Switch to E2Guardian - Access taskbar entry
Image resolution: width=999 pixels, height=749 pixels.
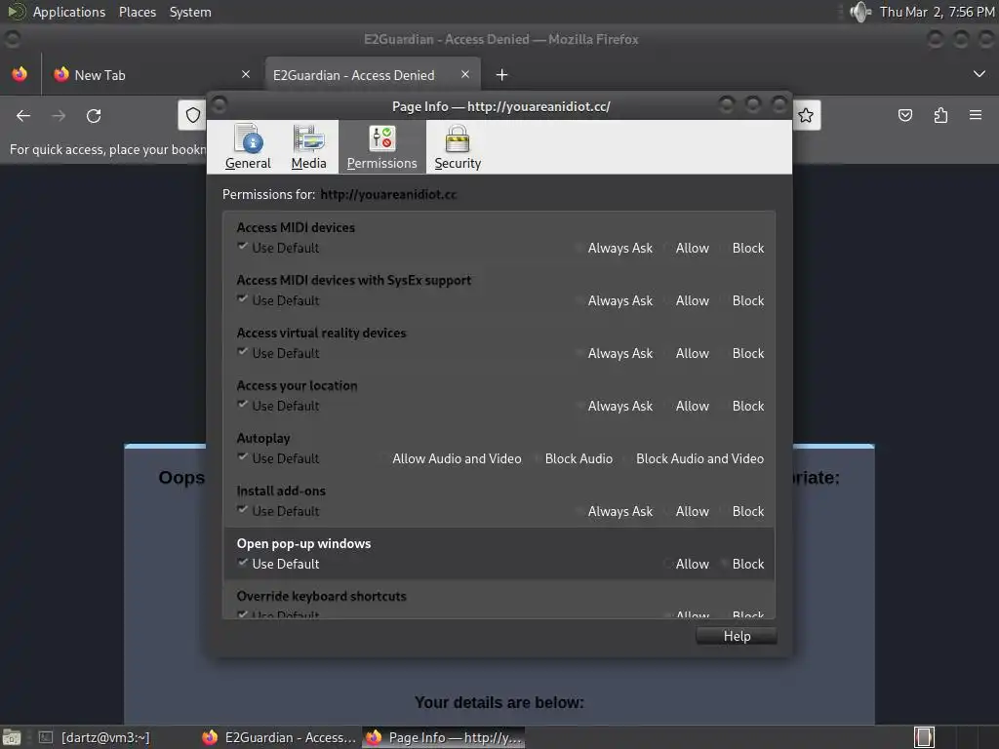point(278,737)
